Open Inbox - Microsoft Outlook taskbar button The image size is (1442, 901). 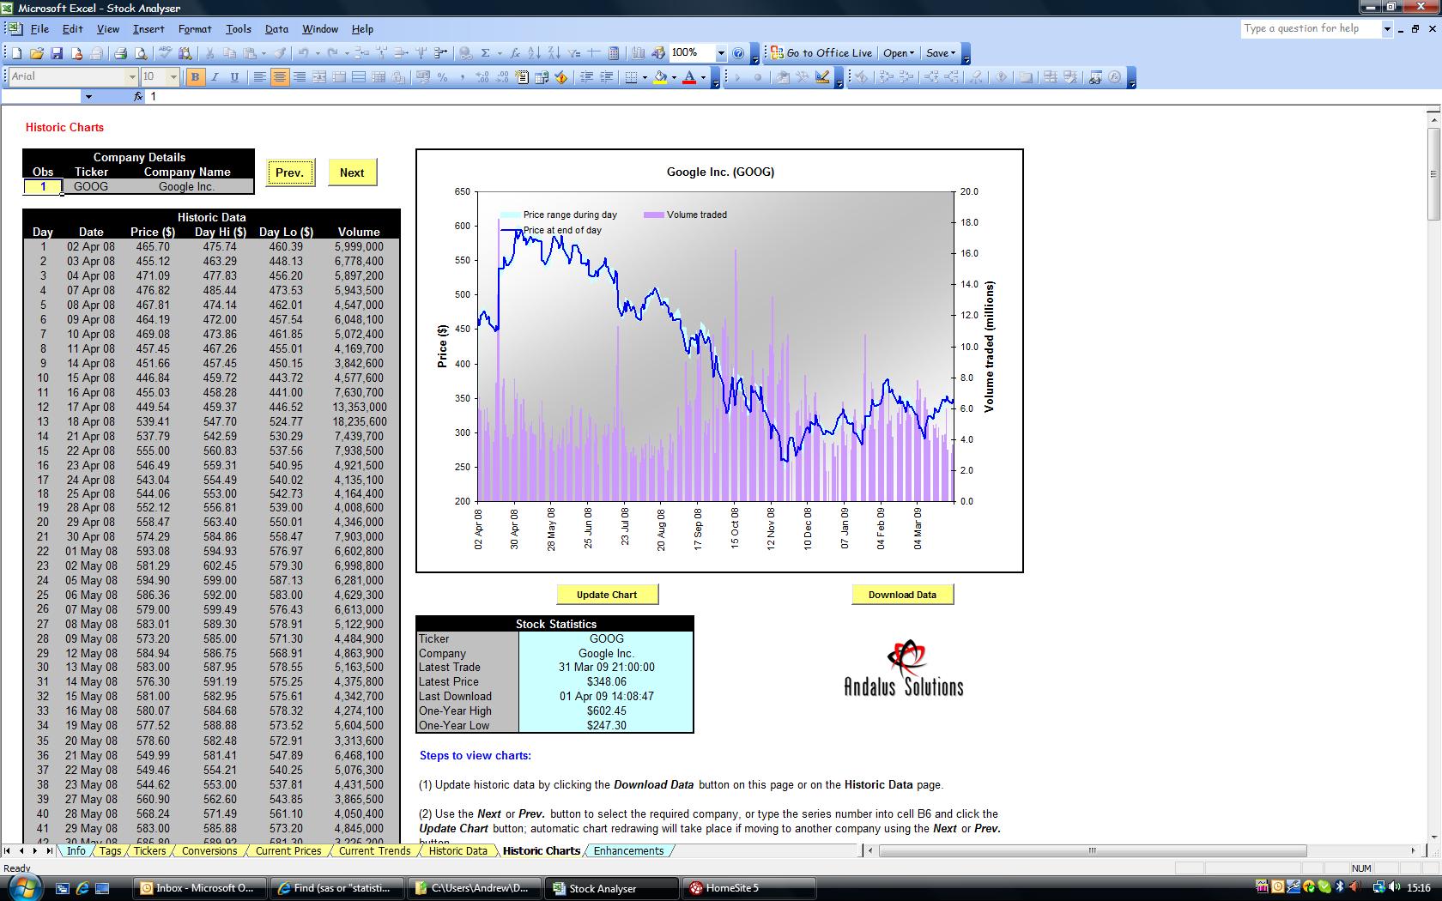199,888
